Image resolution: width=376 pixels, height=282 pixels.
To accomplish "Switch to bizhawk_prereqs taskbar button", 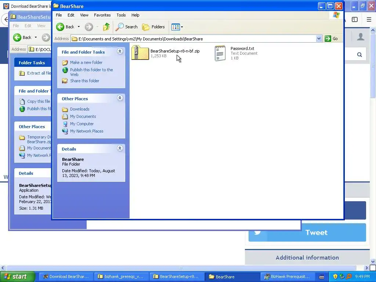I will tap(121, 277).
